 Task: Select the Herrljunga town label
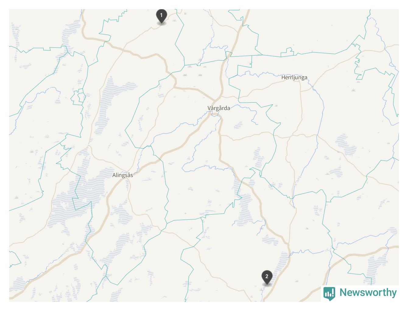tap(294, 77)
